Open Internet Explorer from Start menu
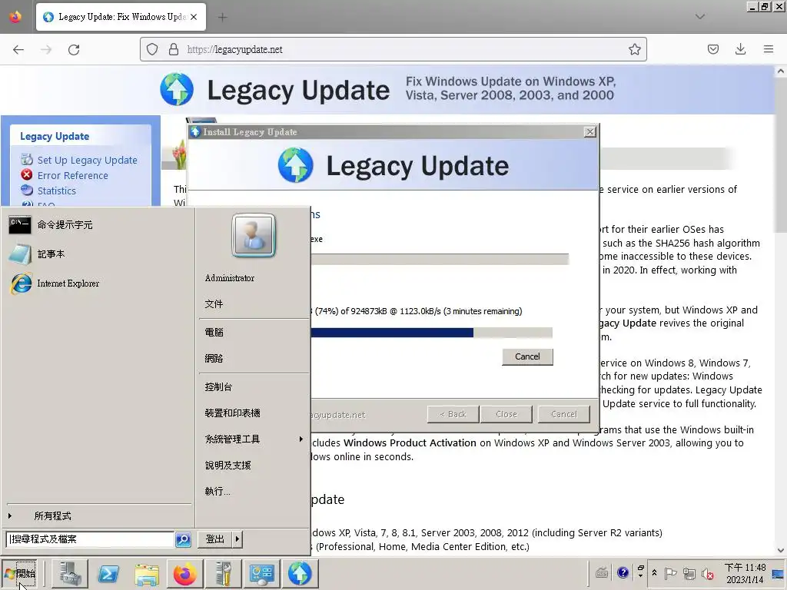 99,283
